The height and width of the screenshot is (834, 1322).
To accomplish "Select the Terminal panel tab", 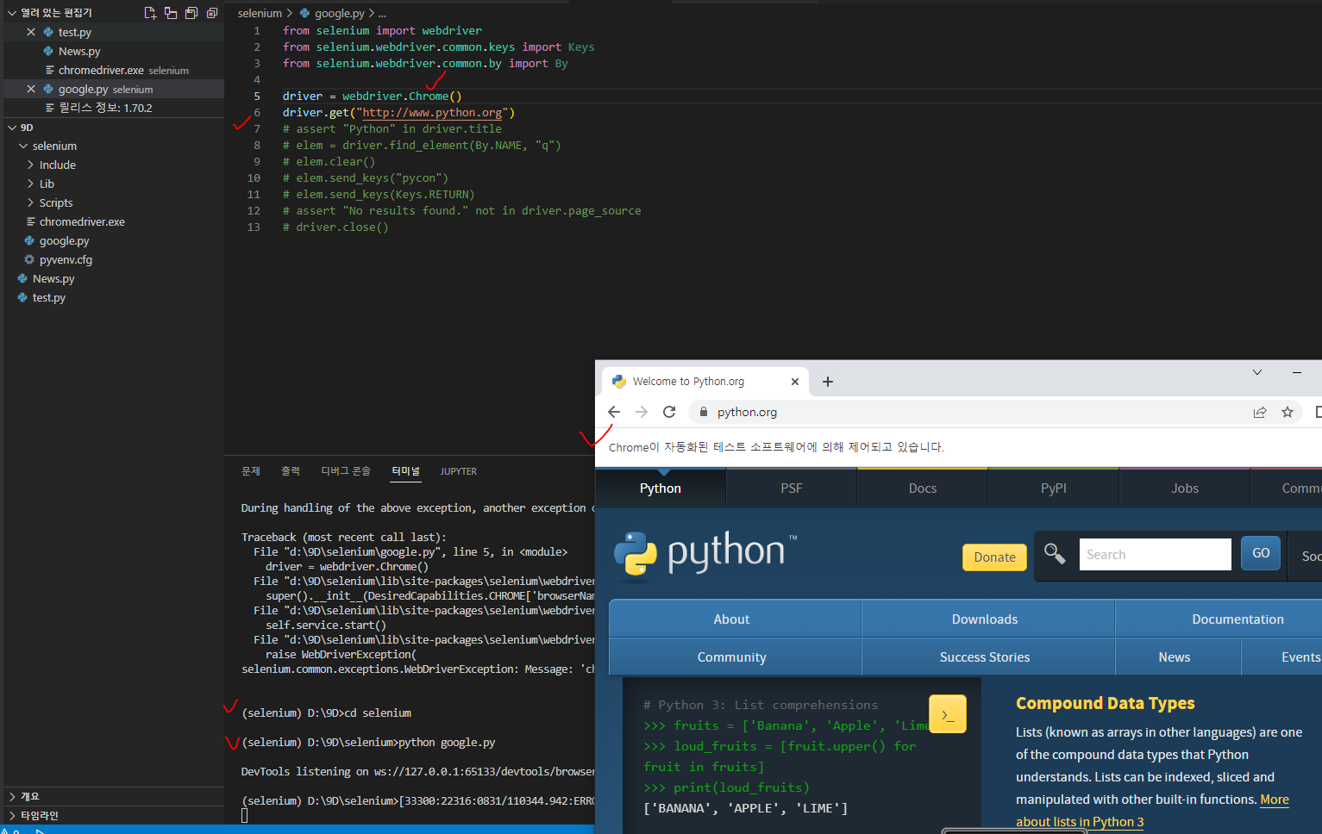I will (x=405, y=471).
